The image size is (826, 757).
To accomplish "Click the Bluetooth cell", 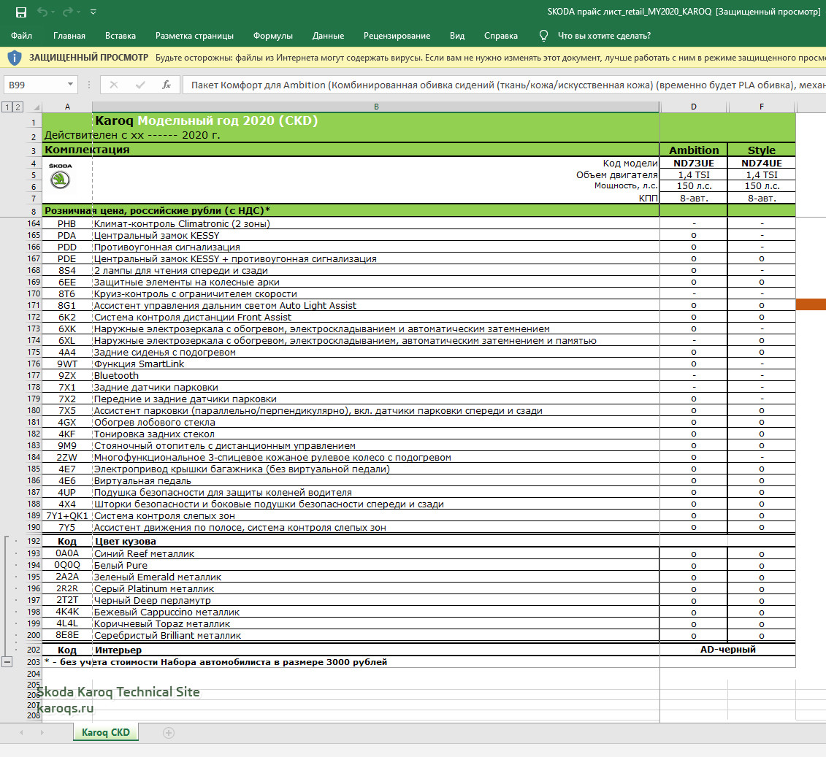I will tap(376, 375).
